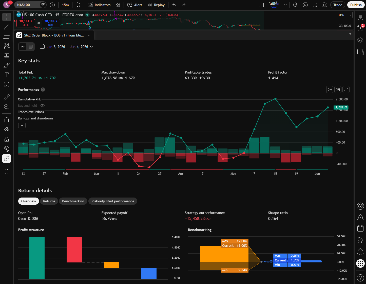Select the brush drawing tool
366x284 pixels.
point(7,65)
